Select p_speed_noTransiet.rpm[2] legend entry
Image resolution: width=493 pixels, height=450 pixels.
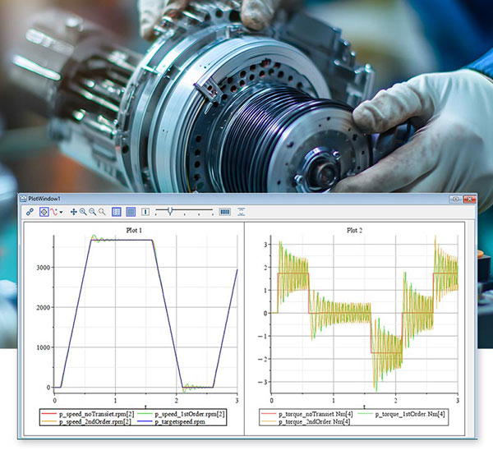point(88,414)
